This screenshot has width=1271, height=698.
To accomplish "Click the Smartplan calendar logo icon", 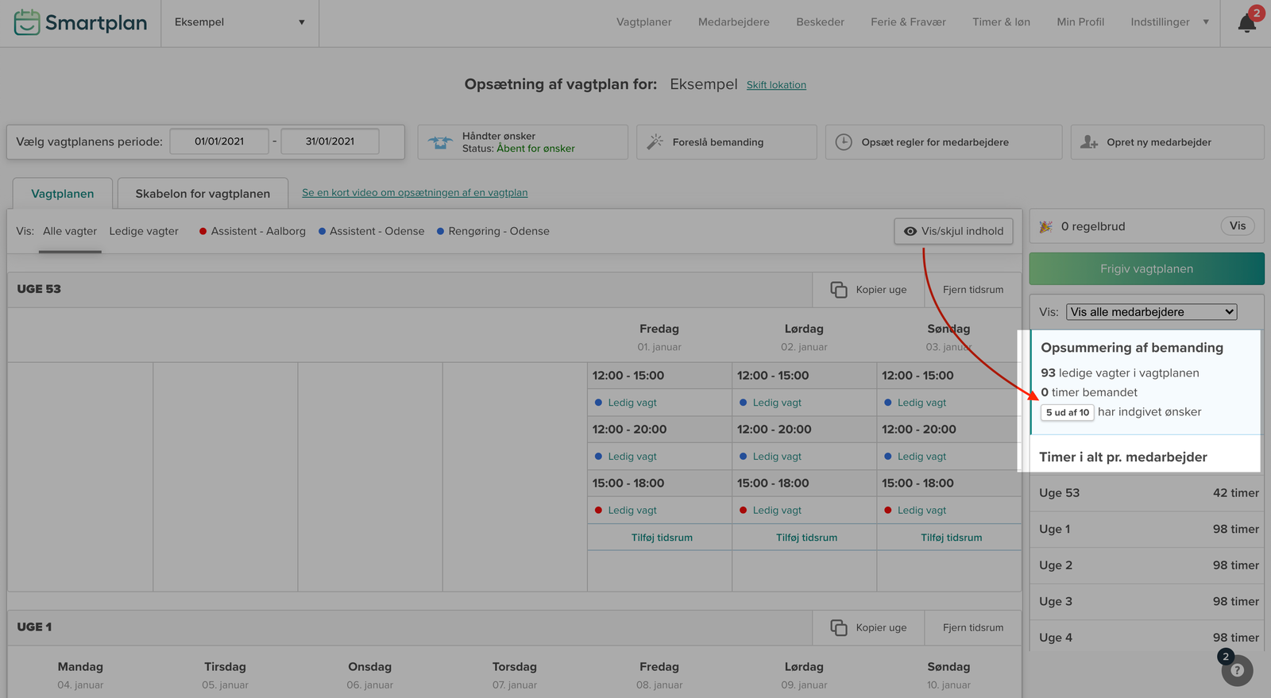I will (x=27, y=22).
